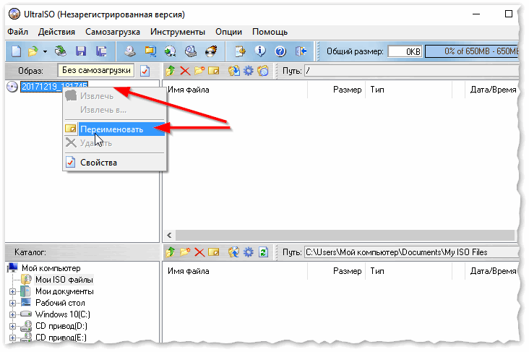
Task: Select Мои ISO файлы folder
Action: pos(64,280)
